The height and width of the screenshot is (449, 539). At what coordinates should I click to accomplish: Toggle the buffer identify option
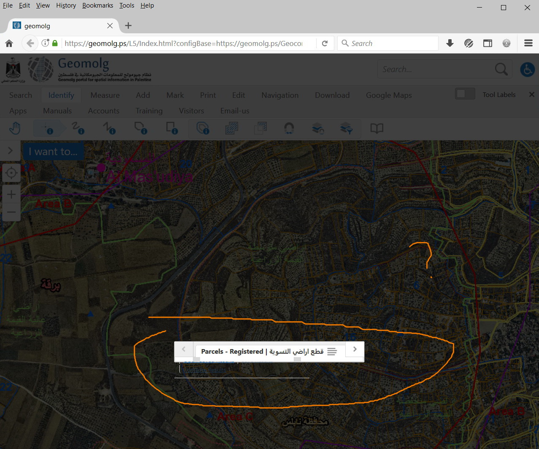pos(203,128)
